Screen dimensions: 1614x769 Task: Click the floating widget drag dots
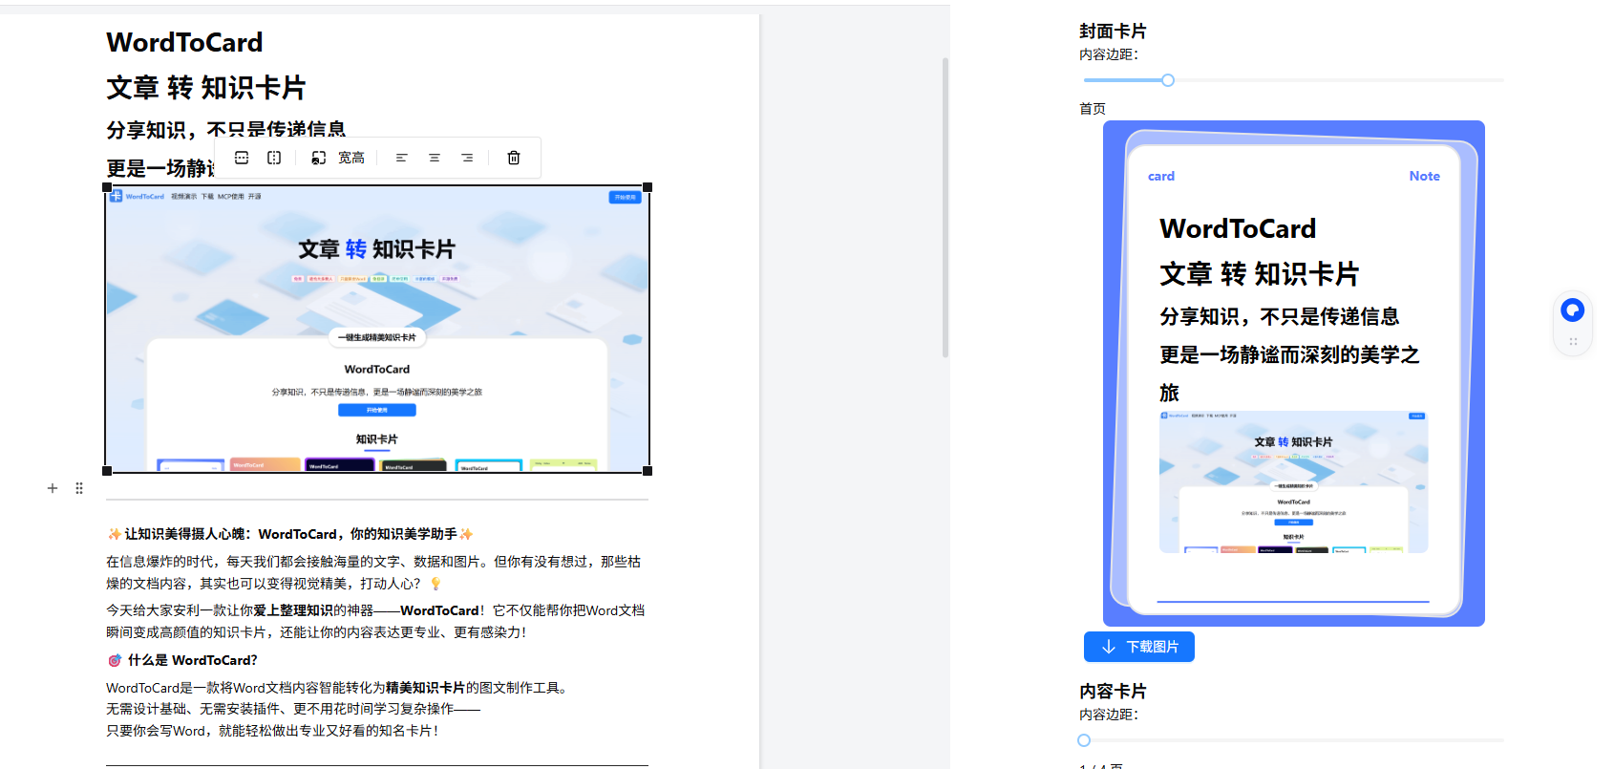click(x=1573, y=341)
